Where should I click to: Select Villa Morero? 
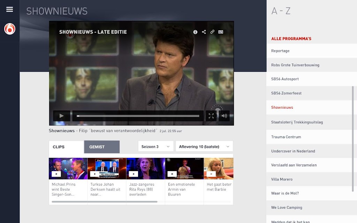click(x=311, y=179)
